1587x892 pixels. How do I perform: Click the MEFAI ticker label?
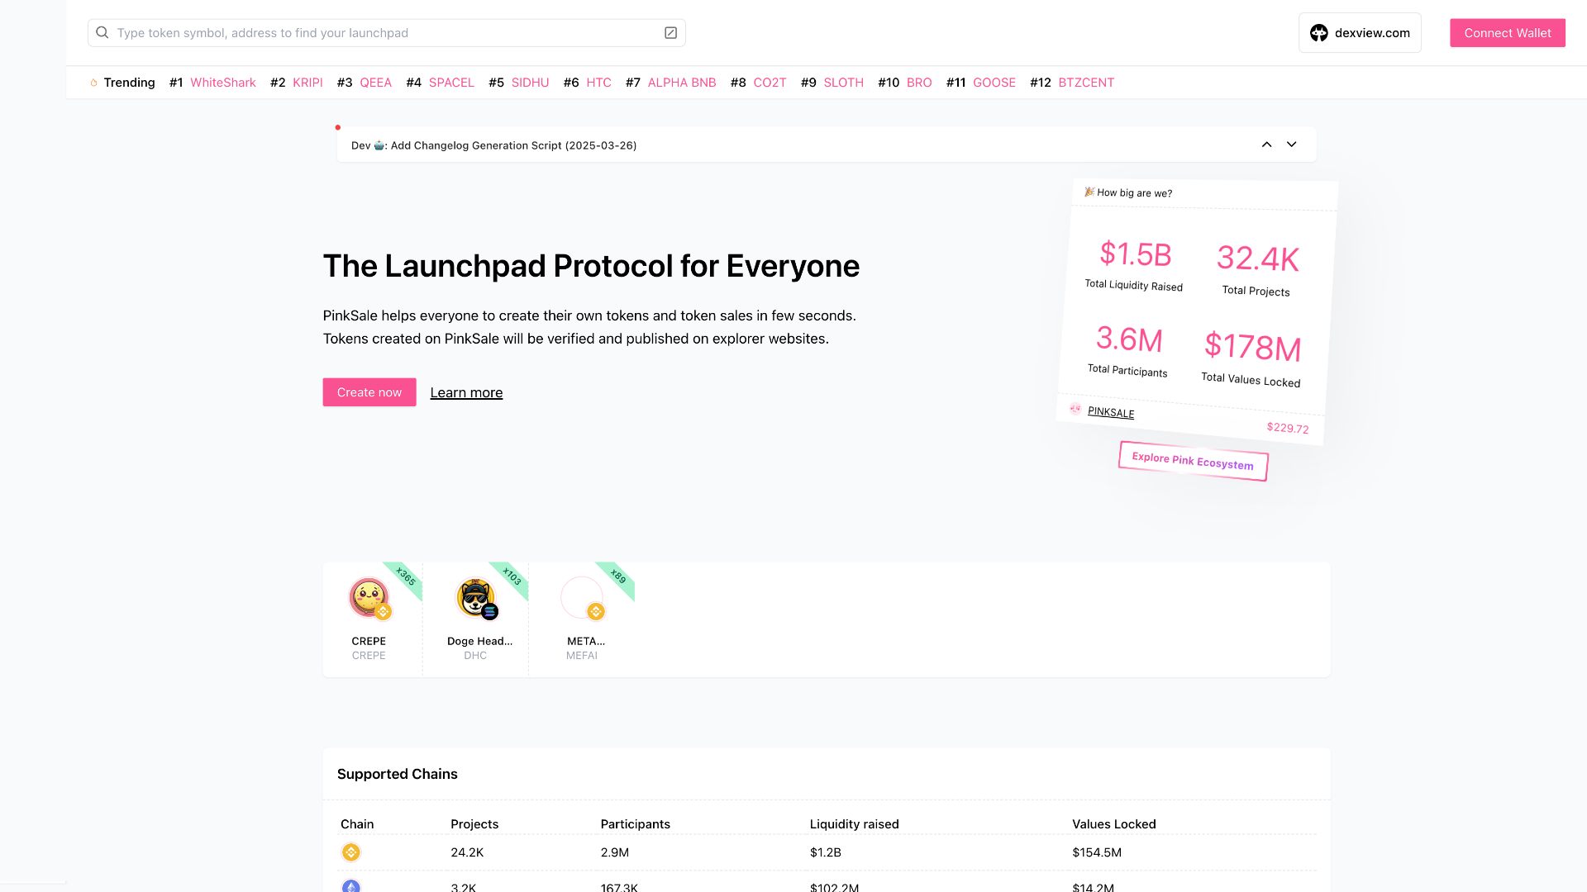pos(582,656)
